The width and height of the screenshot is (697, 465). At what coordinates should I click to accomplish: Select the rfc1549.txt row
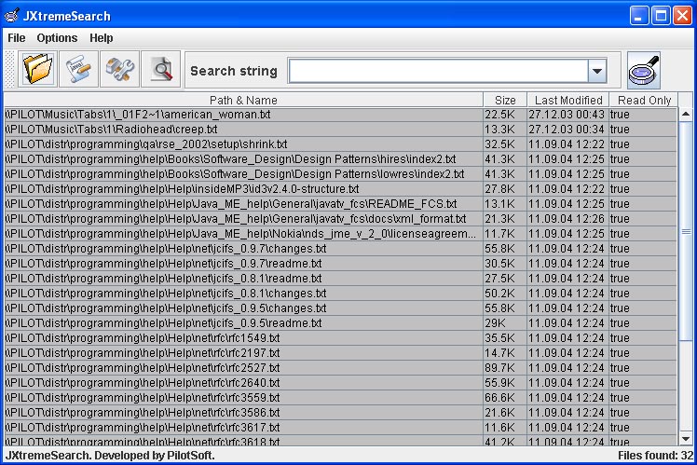pyautogui.click(x=340, y=338)
